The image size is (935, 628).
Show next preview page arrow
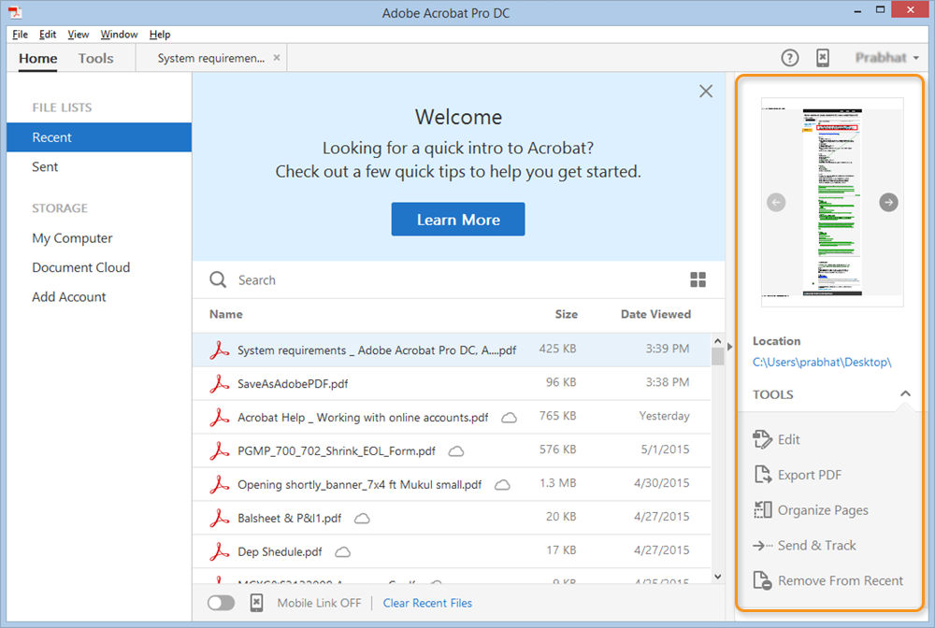click(888, 202)
